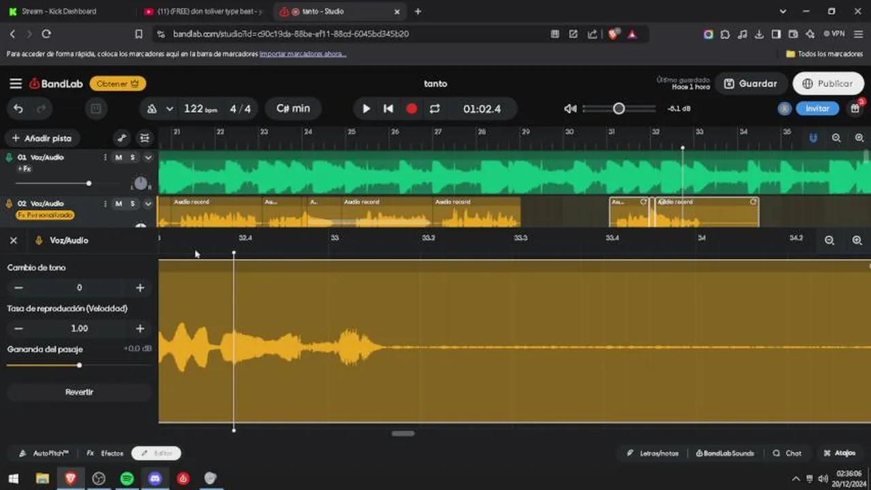Click the Revertir button

(79, 392)
